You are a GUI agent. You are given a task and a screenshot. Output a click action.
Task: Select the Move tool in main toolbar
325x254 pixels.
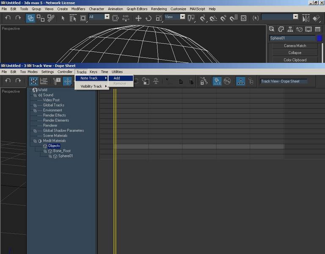pos(138,18)
